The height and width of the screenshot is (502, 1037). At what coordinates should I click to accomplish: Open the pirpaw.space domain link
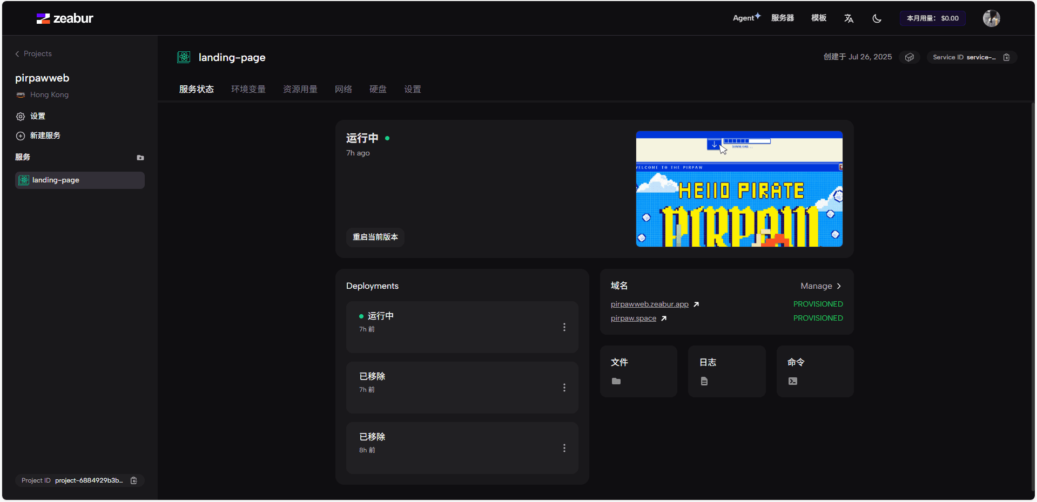click(634, 318)
